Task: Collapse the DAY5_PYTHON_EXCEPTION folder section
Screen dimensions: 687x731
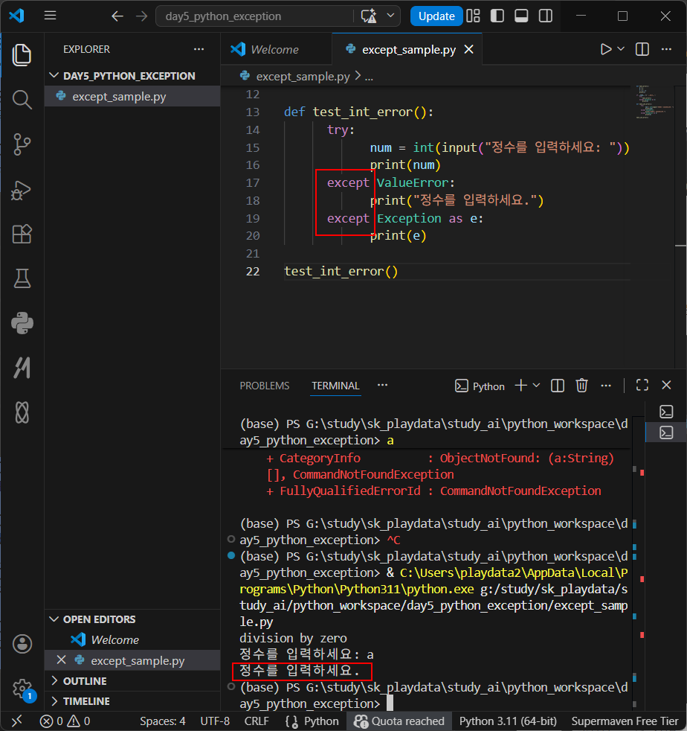Action: (132, 75)
